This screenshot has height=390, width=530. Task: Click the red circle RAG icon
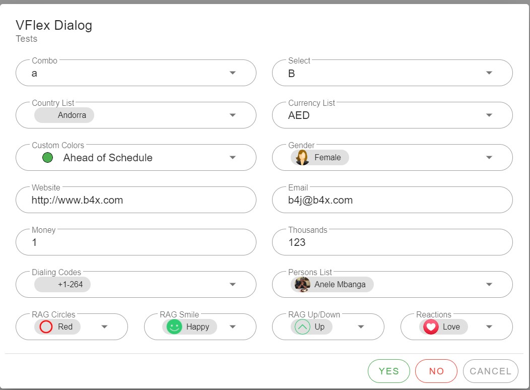point(46,327)
